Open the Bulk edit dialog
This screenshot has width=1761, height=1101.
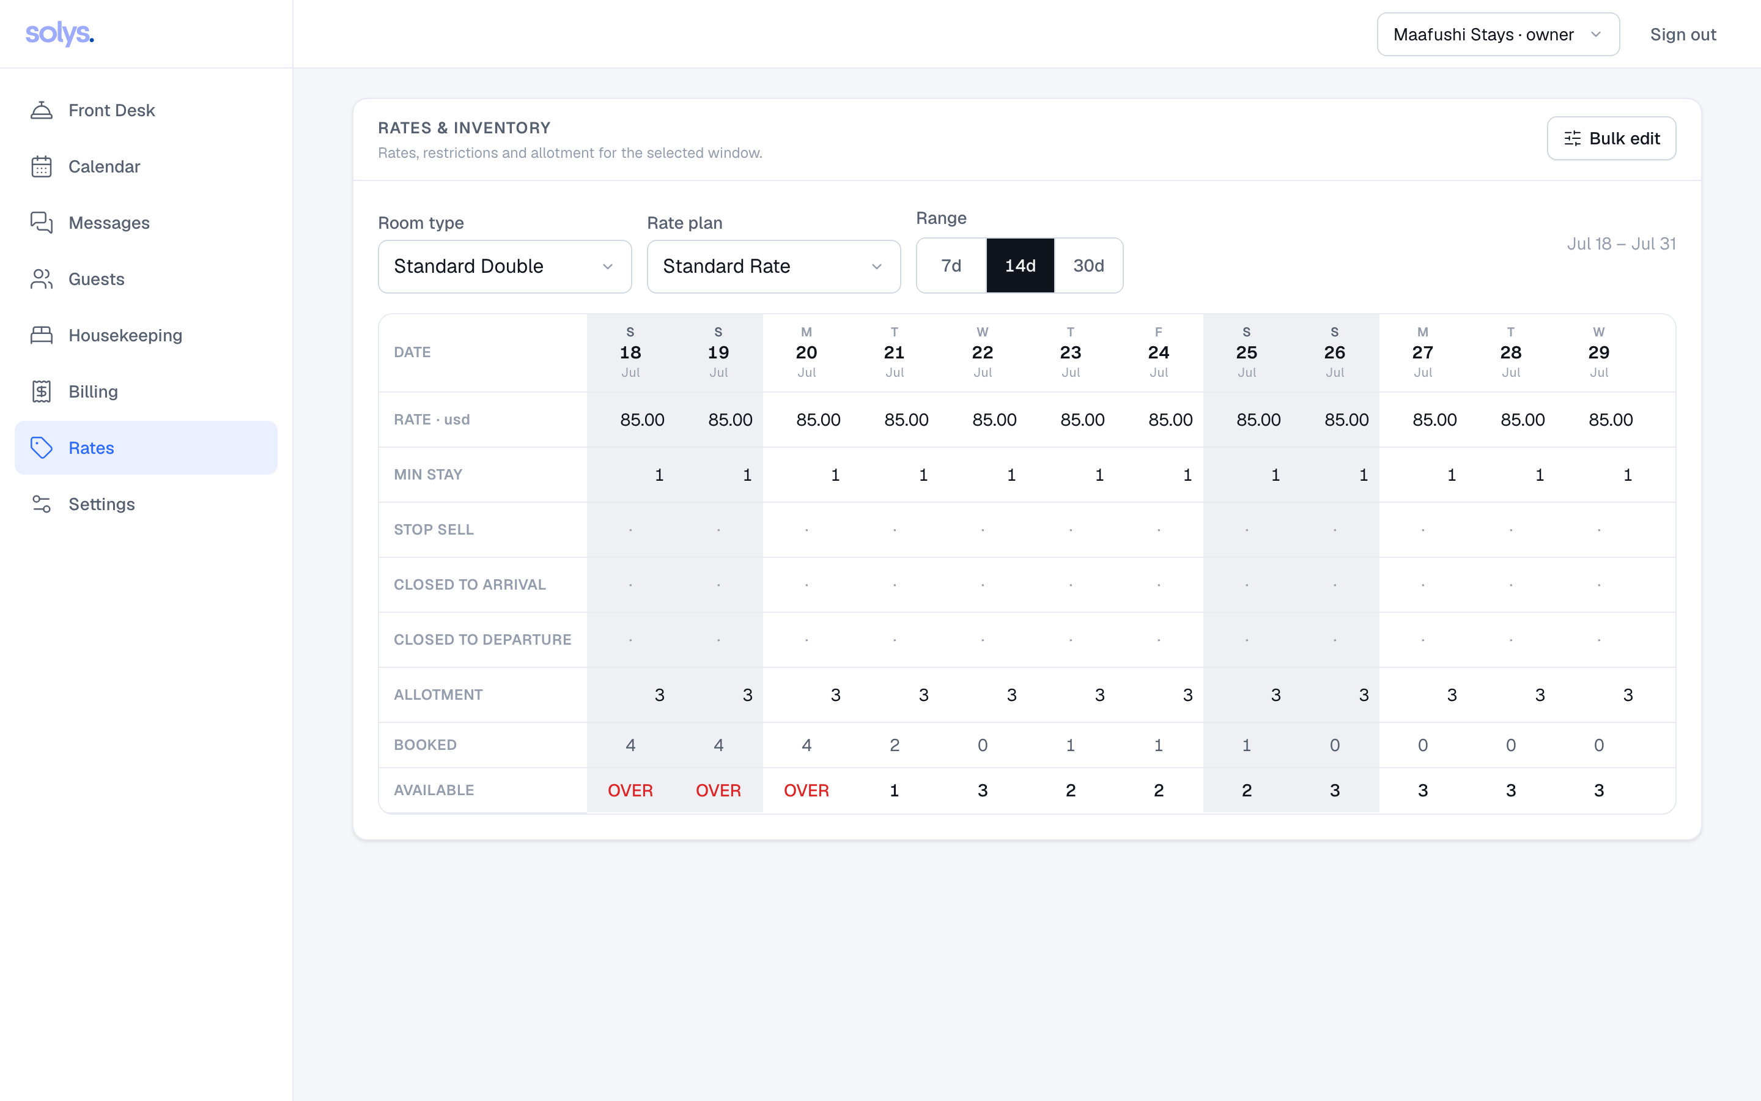pos(1611,138)
